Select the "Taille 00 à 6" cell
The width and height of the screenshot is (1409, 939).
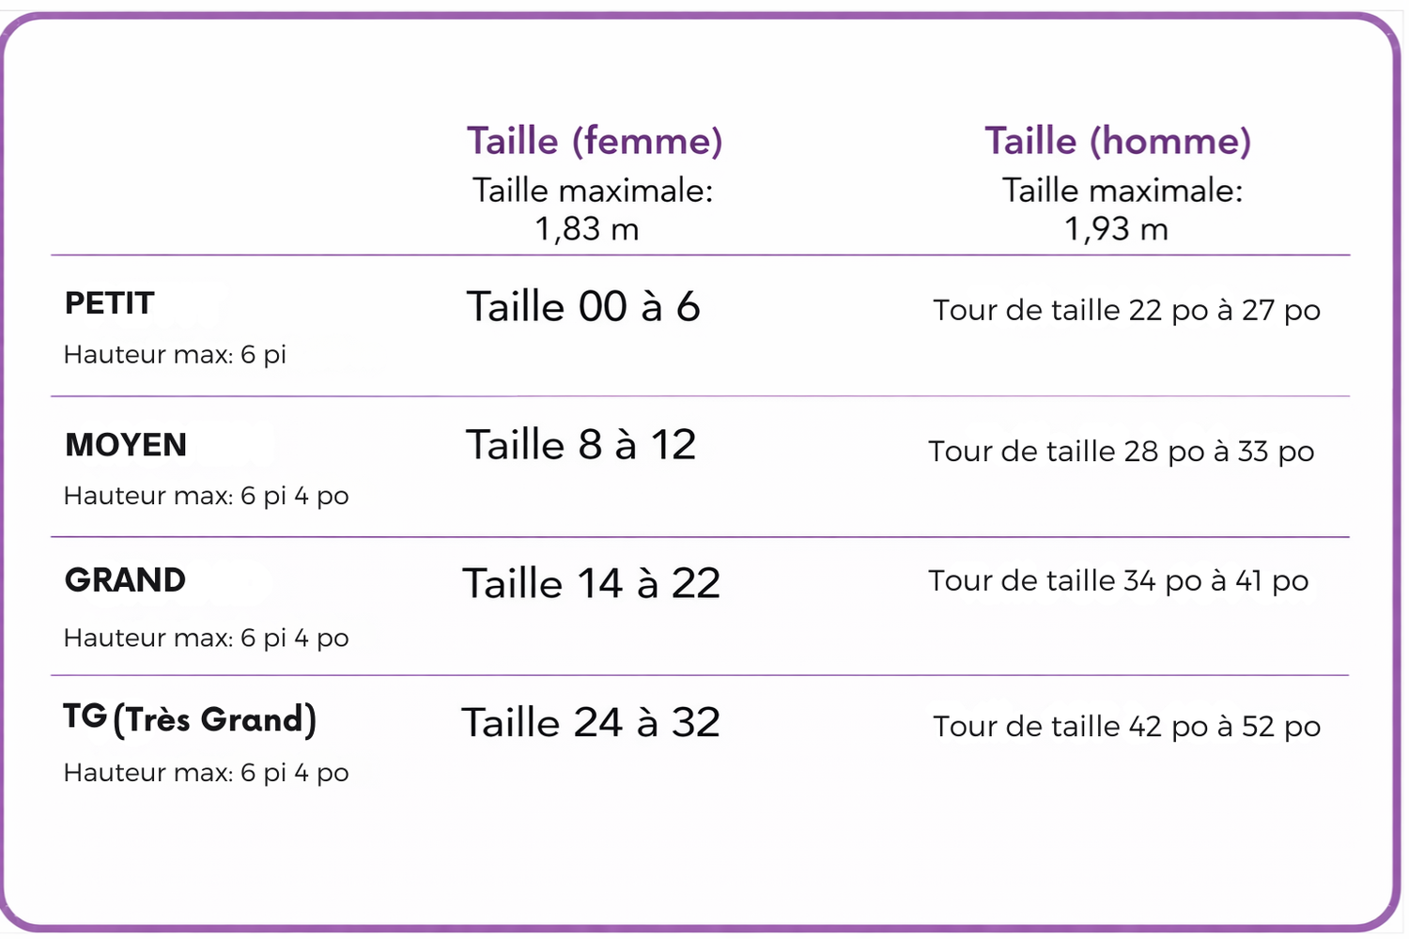[x=583, y=307]
